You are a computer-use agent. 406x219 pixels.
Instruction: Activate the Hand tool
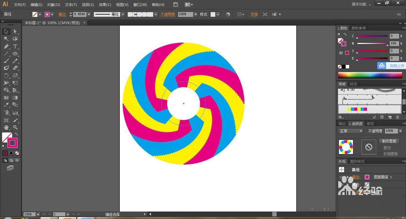pyautogui.click(x=6, y=128)
